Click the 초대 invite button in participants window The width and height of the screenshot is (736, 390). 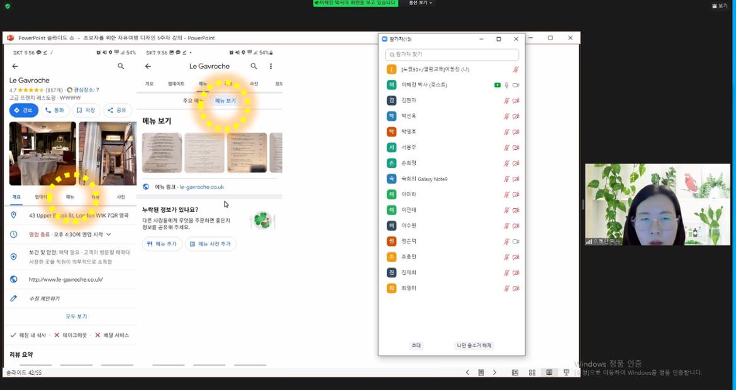point(416,345)
